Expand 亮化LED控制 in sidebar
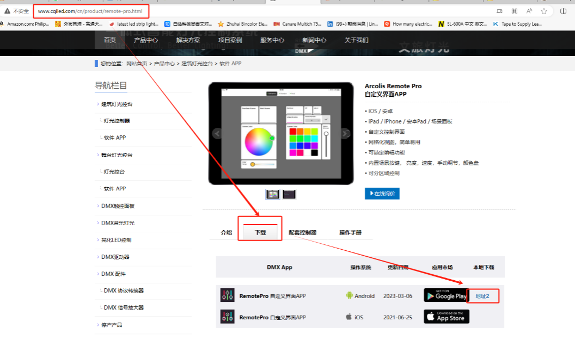This screenshot has width=575, height=346. 116,240
